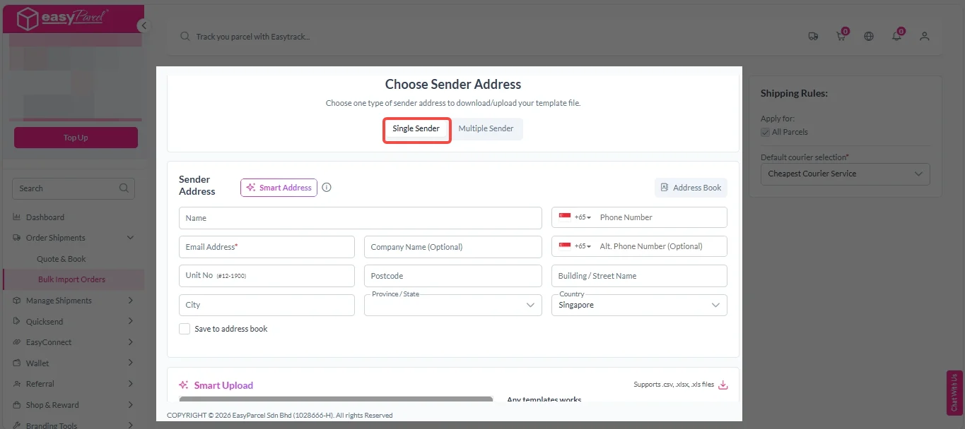This screenshot has height=429, width=965.
Task: Select Single Sender tab
Action: point(416,129)
